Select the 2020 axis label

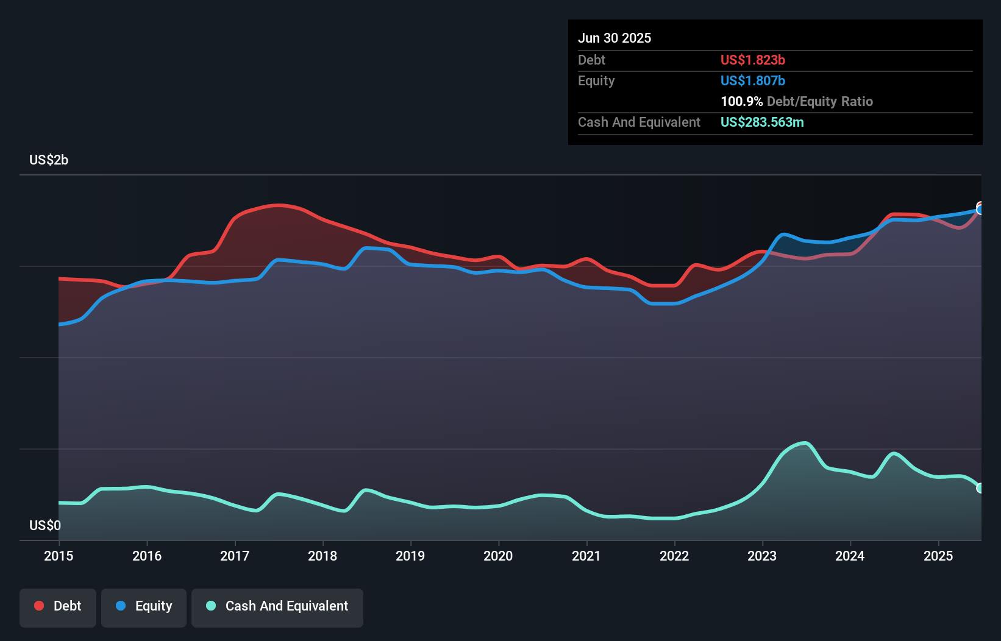coord(498,556)
